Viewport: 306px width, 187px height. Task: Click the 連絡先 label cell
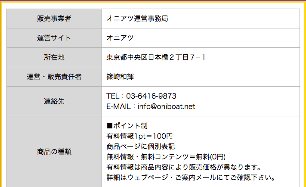coord(54,101)
